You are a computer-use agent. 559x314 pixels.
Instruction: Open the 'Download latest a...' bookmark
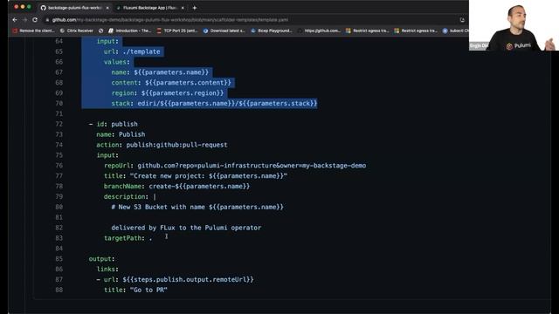click(224, 31)
